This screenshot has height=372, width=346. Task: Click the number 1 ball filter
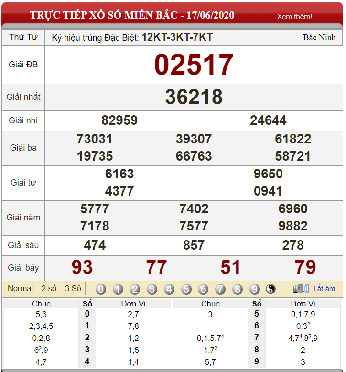118,289
